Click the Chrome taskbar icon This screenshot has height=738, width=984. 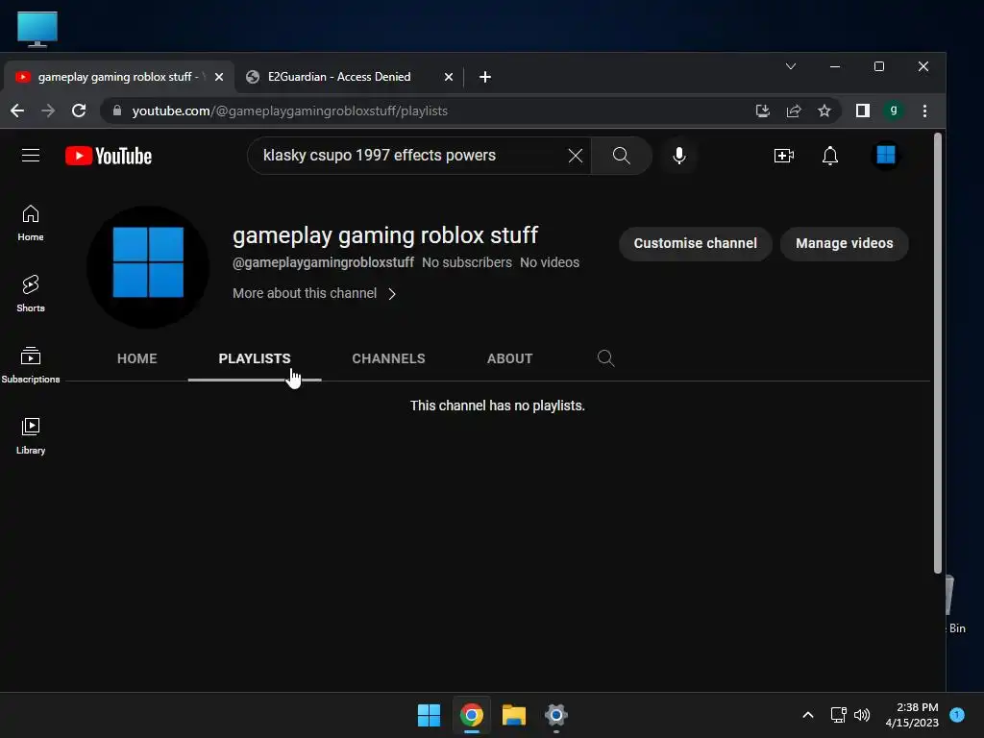coord(471,715)
